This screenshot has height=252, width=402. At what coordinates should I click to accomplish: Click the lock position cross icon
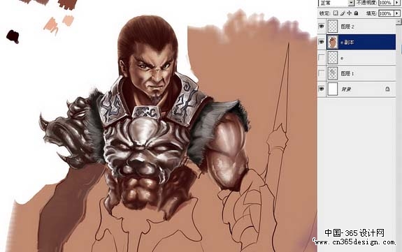[349, 13]
